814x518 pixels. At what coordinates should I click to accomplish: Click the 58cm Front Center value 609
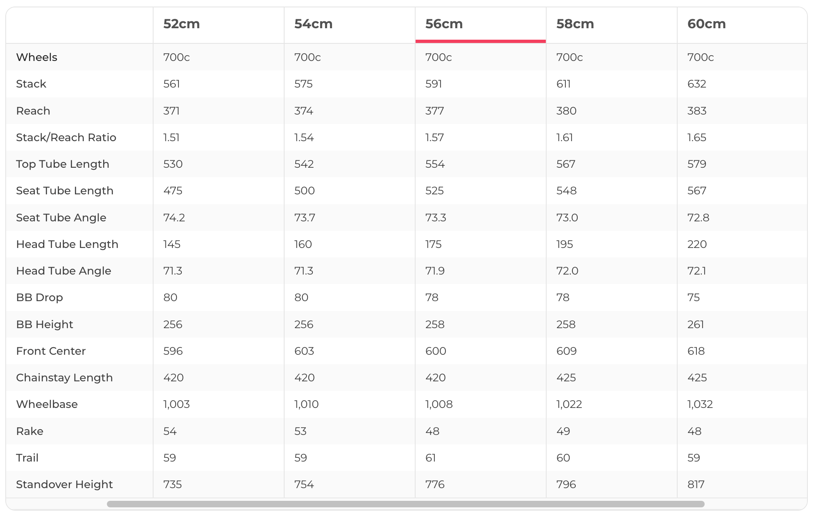[x=566, y=351]
